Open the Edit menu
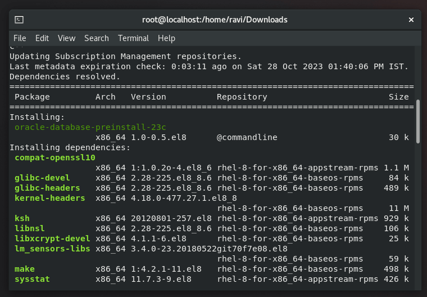Viewport: 427px width, 297px height. point(42,38)
